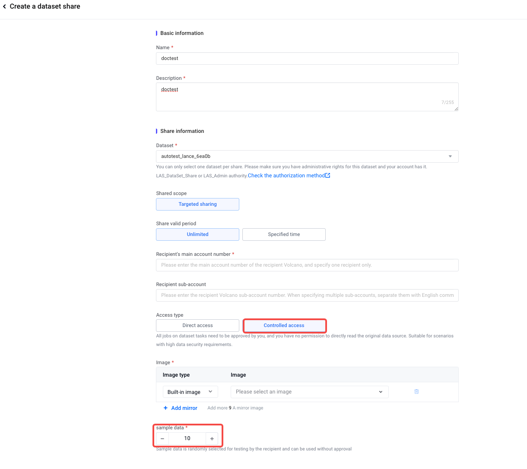Viewport: 527px width, 469px height.
Task: Focus the Recipient sub-account field
Action: [307, 296]
